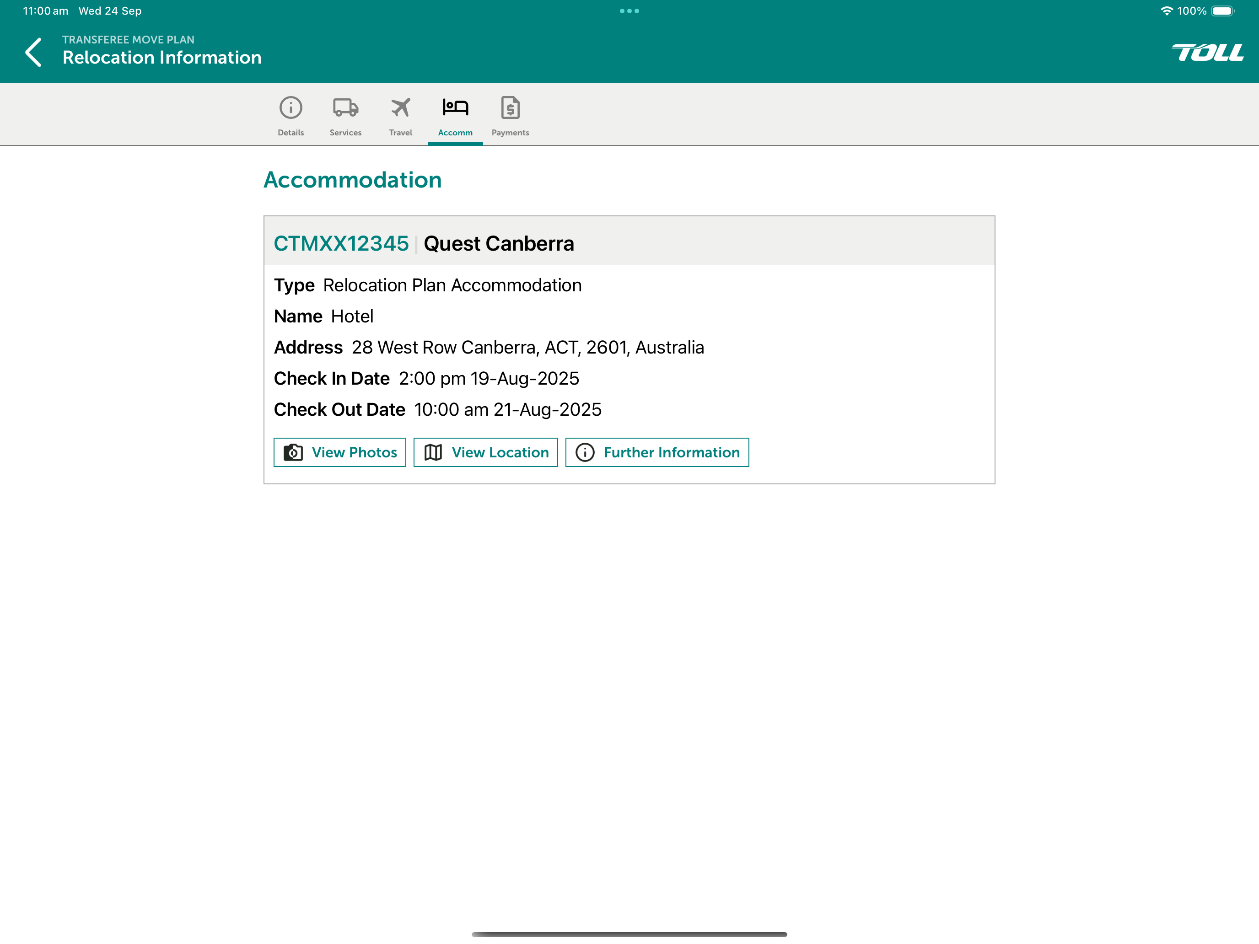1259x944 pixels.
Task: Tap the Wi-Fi status icon
Action: click(x=1166, y=11)
